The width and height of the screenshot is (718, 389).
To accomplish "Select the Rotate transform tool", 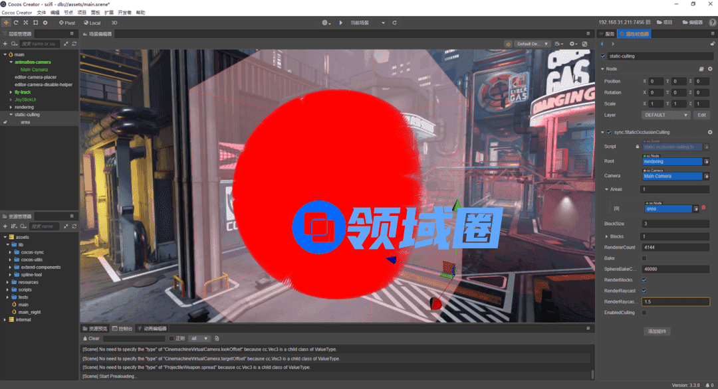I will click(16, 23).
